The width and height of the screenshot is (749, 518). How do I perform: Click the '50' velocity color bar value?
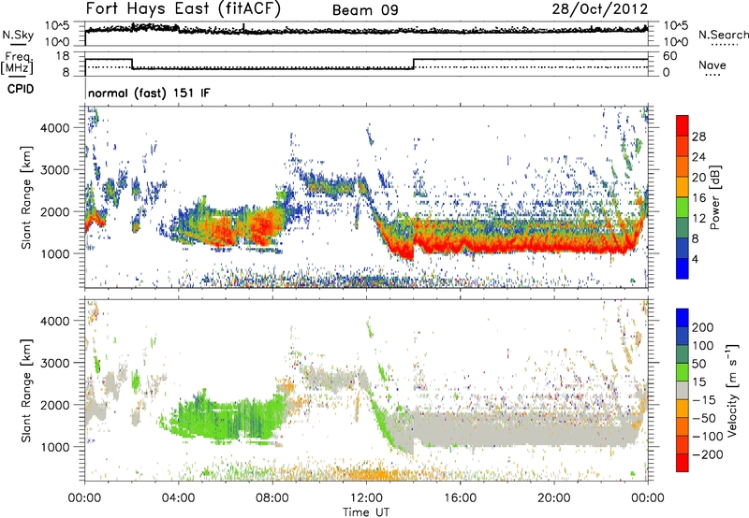tap(698, 364)
